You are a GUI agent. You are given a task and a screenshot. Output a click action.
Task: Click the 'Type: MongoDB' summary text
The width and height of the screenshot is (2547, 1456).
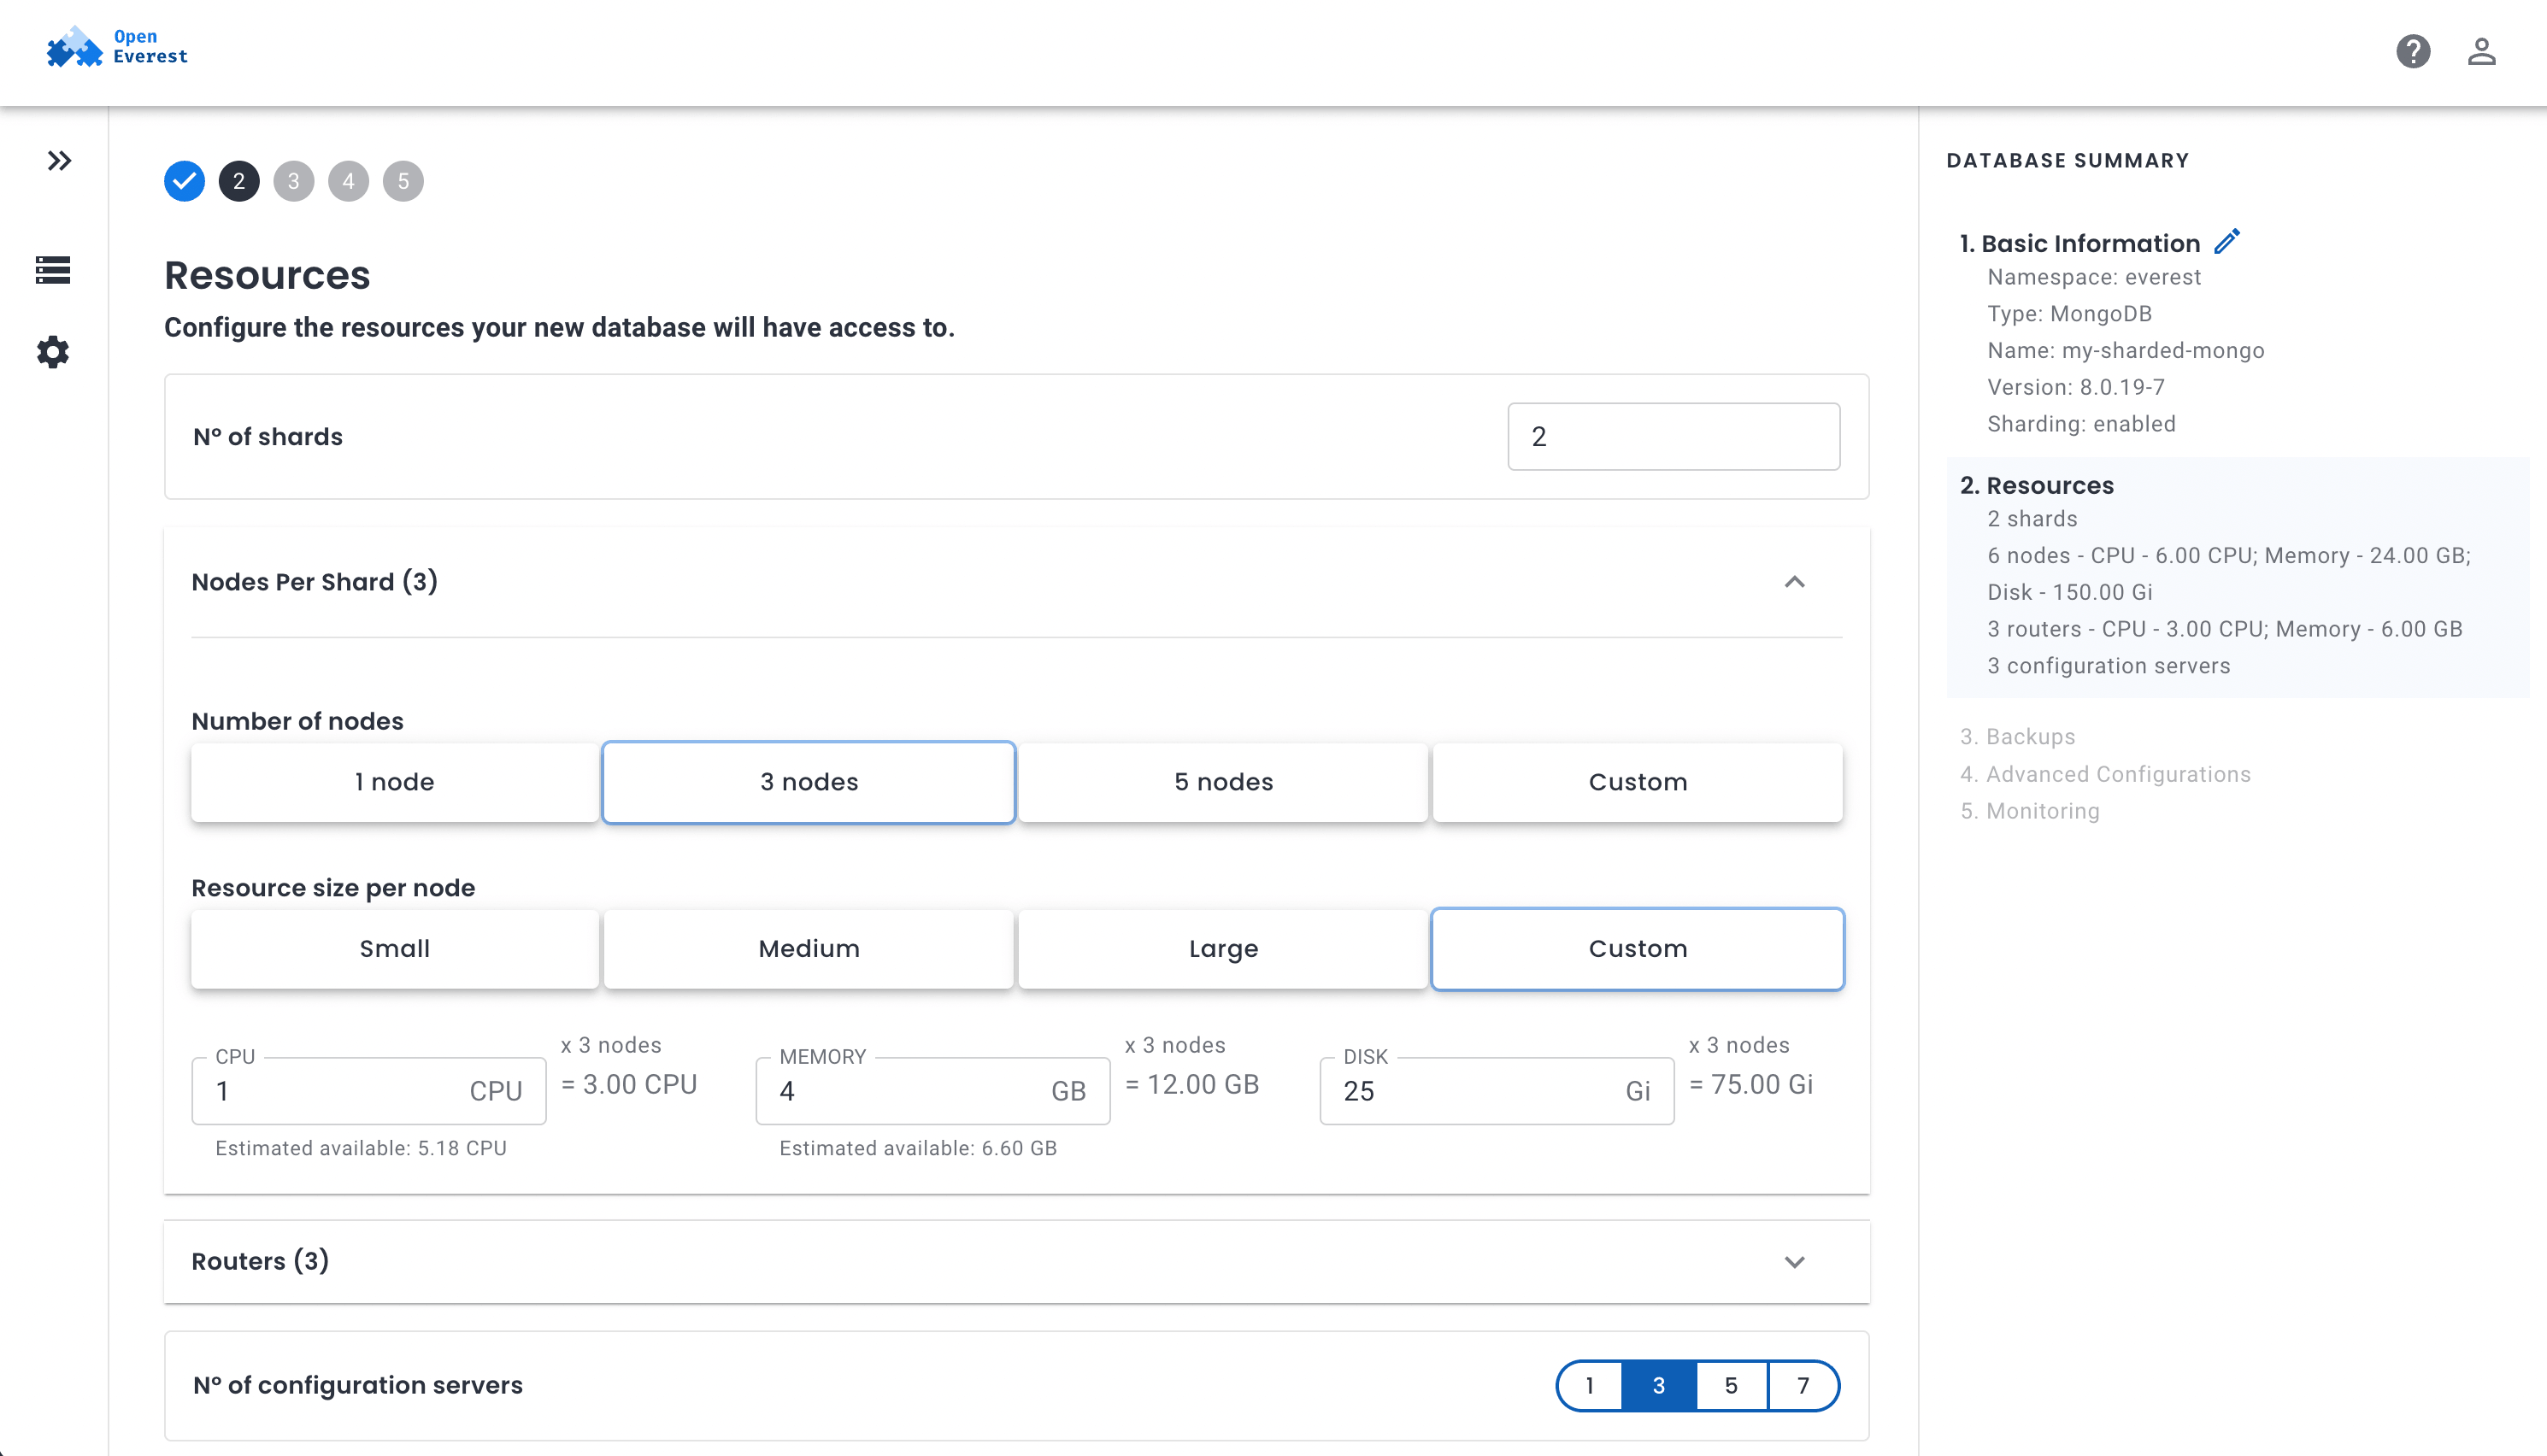2069,314
